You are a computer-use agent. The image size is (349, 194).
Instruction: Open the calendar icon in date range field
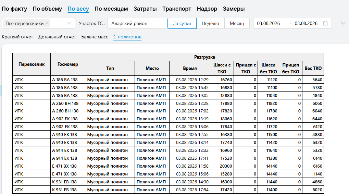325,23
